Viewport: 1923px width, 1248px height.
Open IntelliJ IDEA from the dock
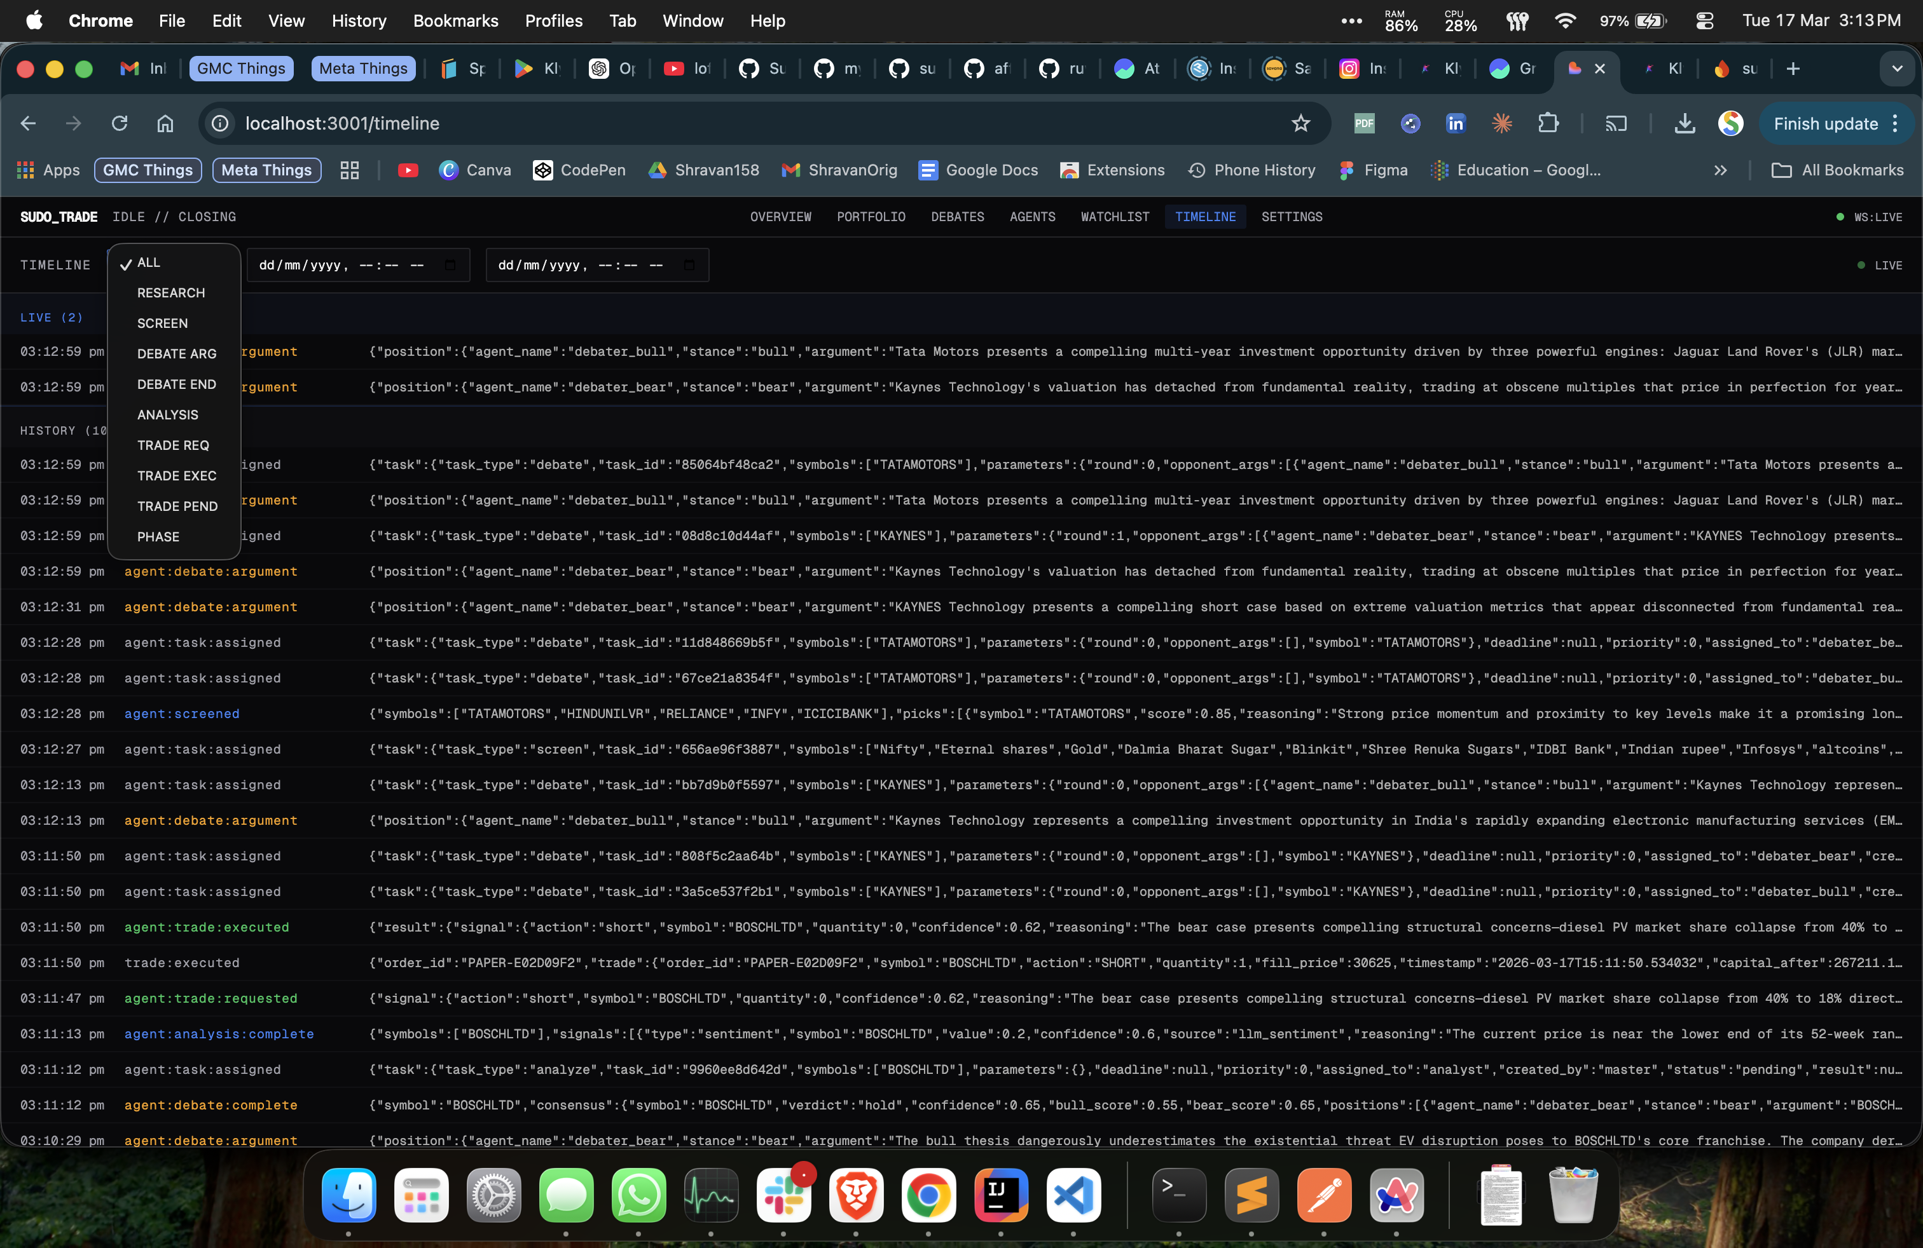coord(1001,1195)
